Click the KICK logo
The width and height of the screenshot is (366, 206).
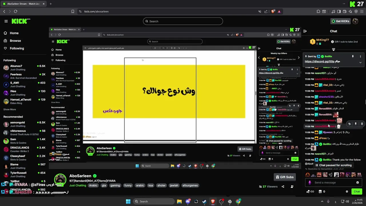21,21
